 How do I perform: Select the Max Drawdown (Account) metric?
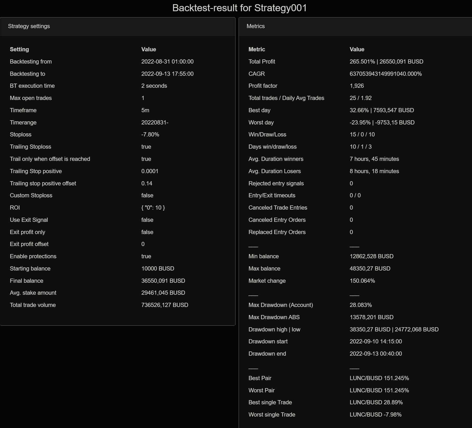281,305
